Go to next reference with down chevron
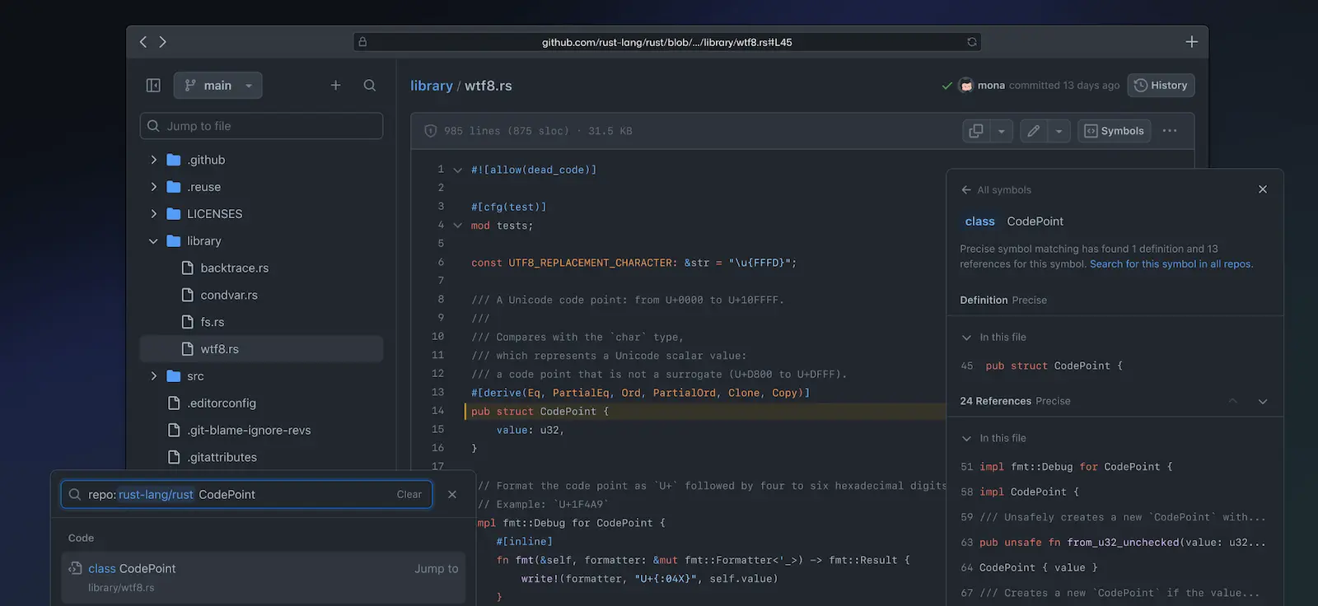Image resolution: width=1318 pixels, height=606 pixels. [1263, 401]
